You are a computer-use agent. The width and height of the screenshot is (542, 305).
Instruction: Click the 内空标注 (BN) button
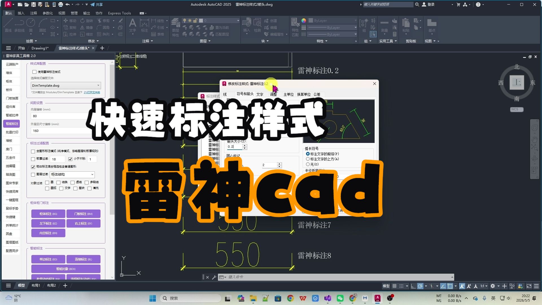(x=48, y=233)
